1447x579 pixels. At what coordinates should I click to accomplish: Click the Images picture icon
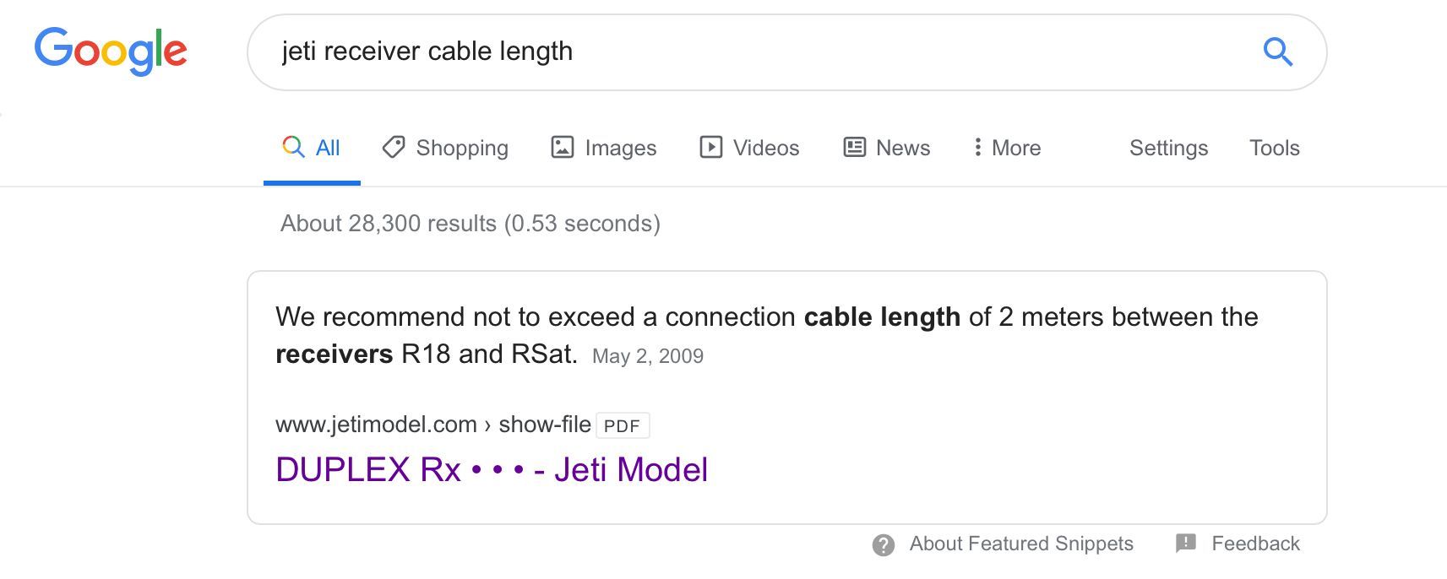[x=563, y=147]
